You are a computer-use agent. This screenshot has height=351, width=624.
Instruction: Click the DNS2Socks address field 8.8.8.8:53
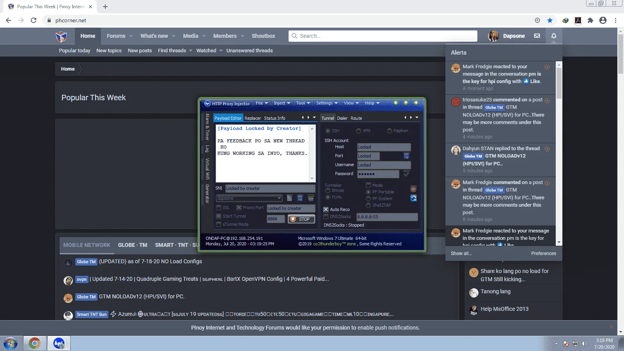[387, 217]
